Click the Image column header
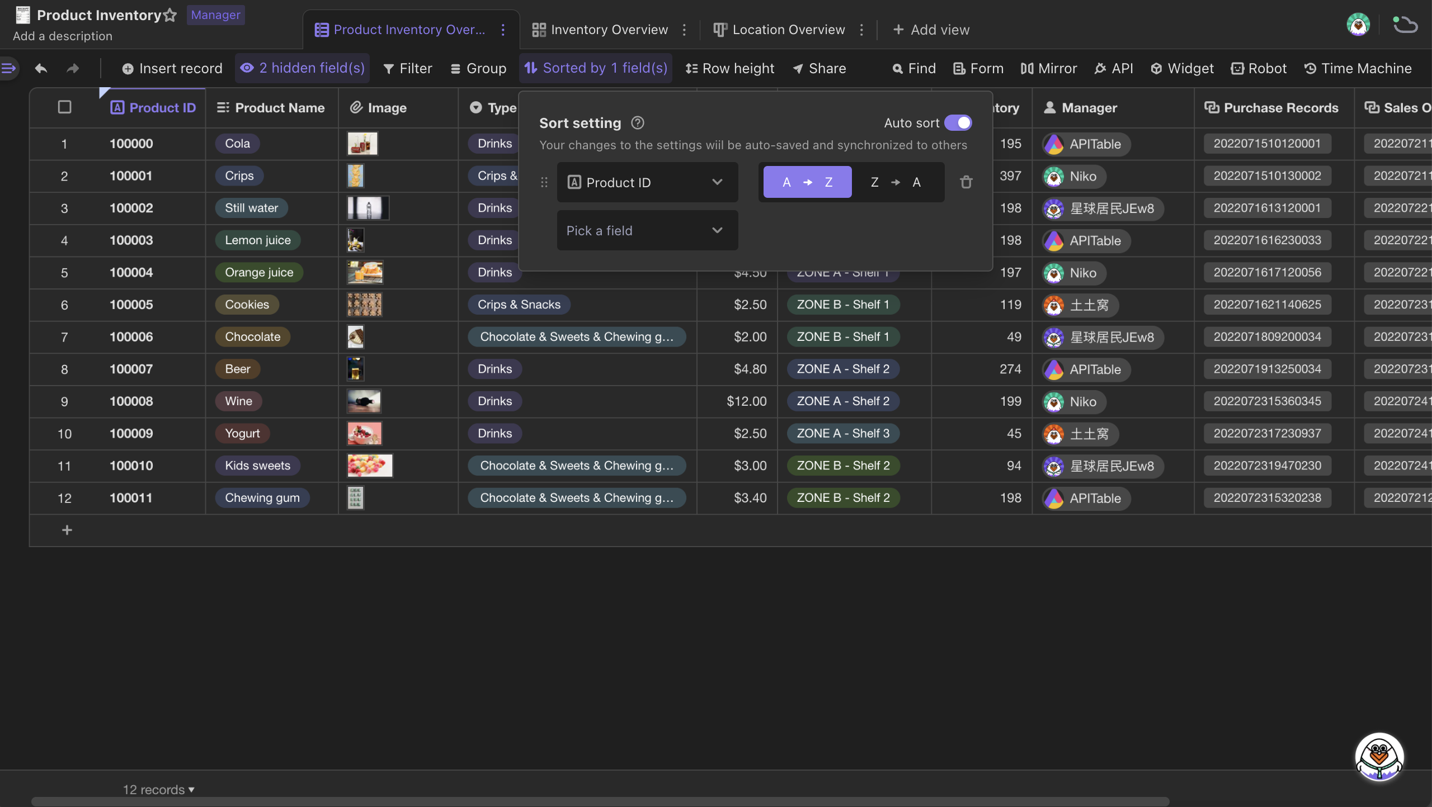The width and height of the screenshot is (1432, 807). 398,107
